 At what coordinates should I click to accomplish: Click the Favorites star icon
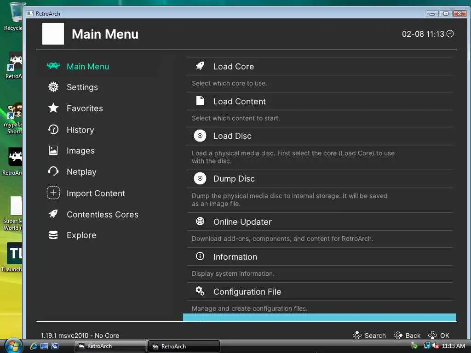53,108
